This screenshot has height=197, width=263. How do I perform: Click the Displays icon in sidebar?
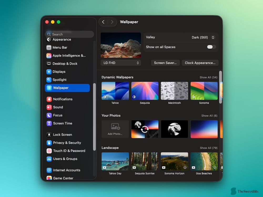point(49,72)
